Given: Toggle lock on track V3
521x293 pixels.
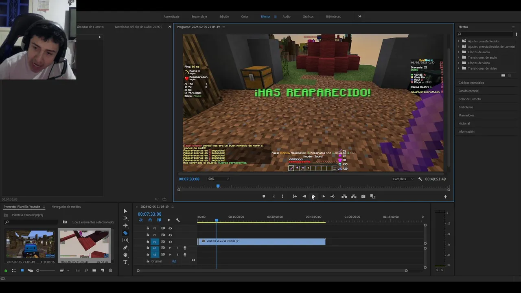Looking at the screenshot, I should pos(148,228).
